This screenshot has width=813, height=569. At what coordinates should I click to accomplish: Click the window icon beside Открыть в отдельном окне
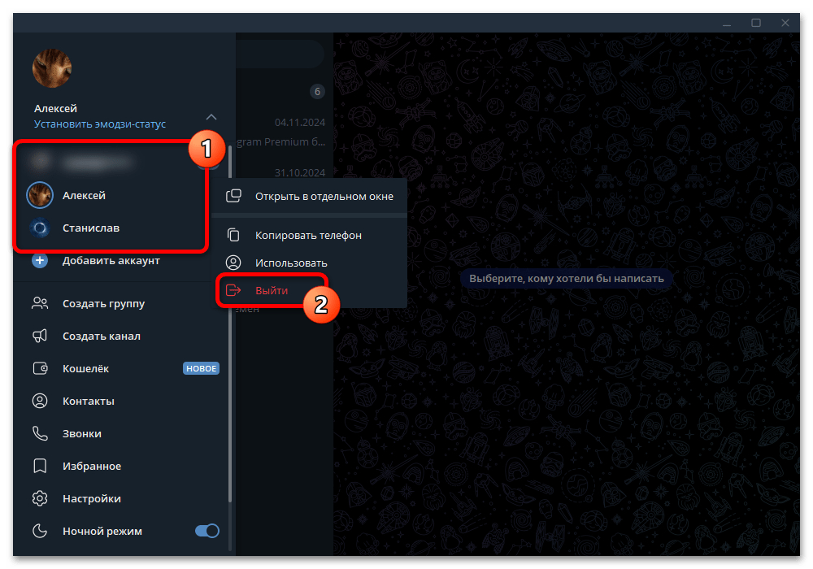pyautogui.click(x=234, y=195)
